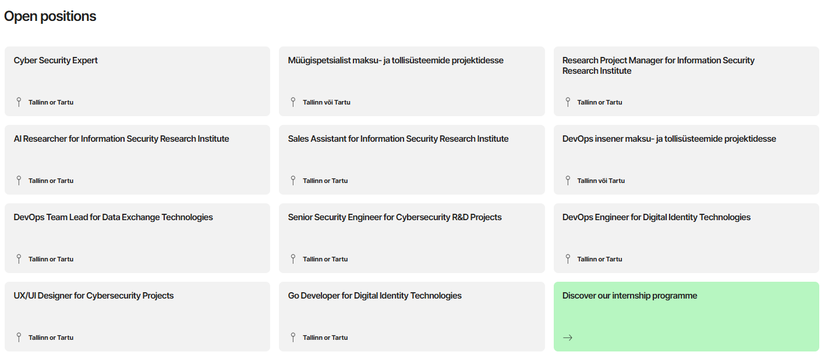The image size is (821, 359).
Task: Open the Go Developer for Digital Identity posting
Action: pos(412,316)
